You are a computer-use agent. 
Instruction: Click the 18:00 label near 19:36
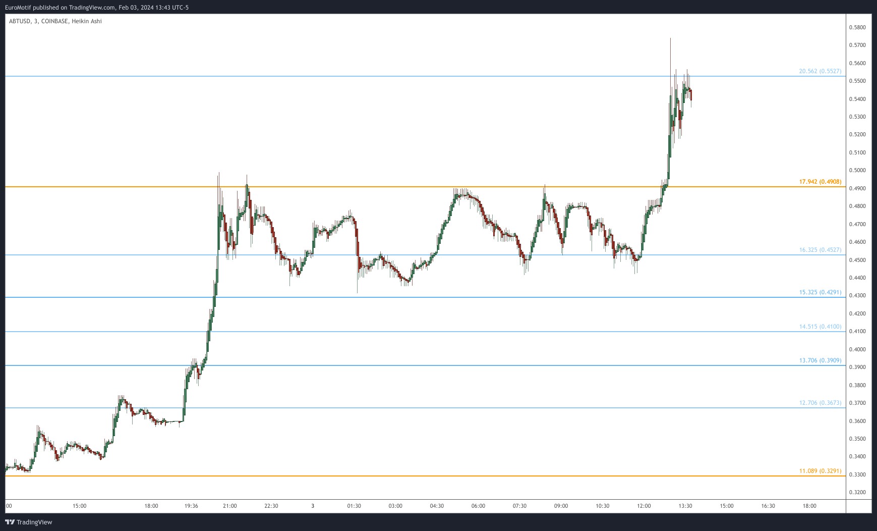click(151, 506)
